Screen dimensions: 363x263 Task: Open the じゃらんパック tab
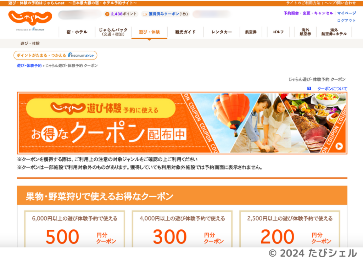tap(113, 32)
